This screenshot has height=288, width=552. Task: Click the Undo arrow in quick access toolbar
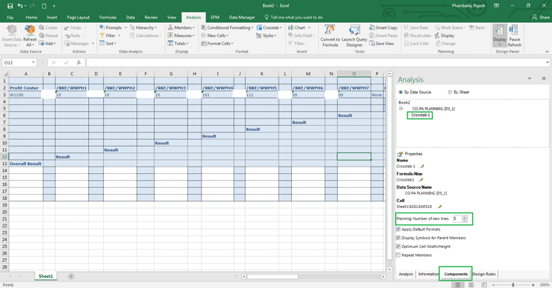[20, 6]
